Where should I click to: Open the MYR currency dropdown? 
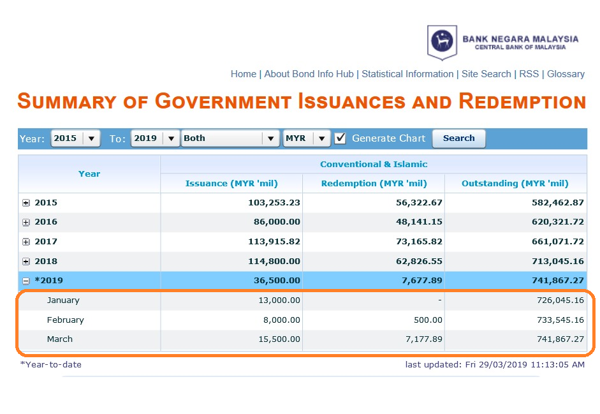[x=307, y=138]
